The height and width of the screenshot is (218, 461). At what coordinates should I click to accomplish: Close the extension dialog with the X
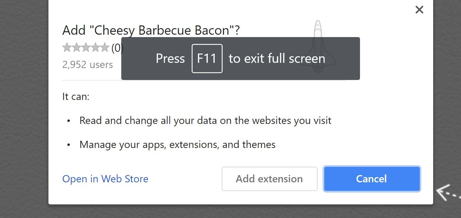[x=419, y=10]
